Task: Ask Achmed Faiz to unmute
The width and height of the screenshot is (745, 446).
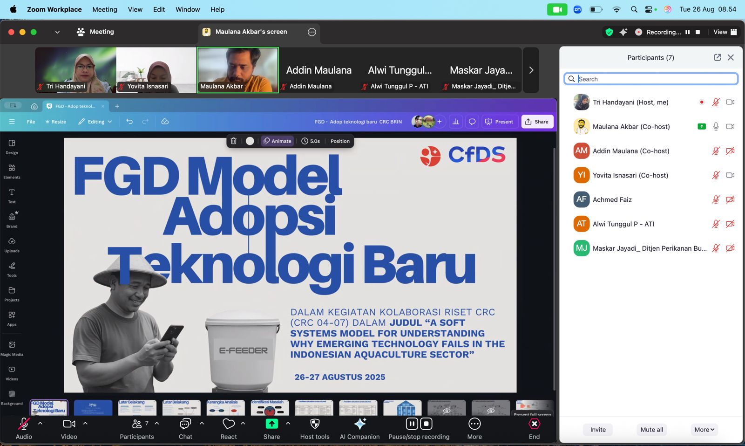Action: [716, 199]
